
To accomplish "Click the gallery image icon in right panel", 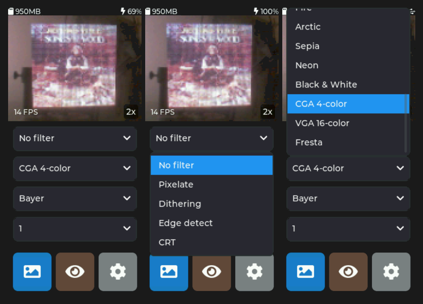I will click(x=305, y=272).
